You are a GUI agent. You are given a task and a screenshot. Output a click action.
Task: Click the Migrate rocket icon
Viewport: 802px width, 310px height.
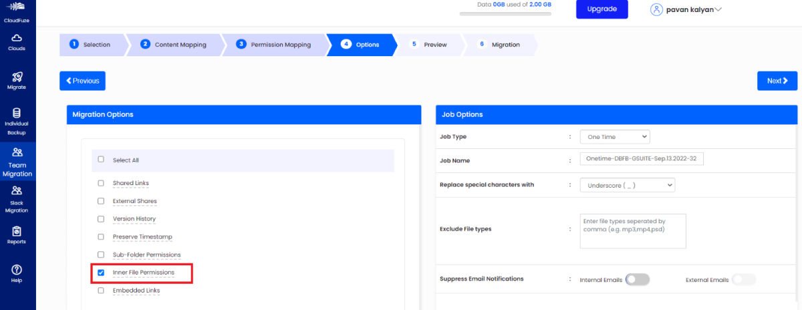17,77
